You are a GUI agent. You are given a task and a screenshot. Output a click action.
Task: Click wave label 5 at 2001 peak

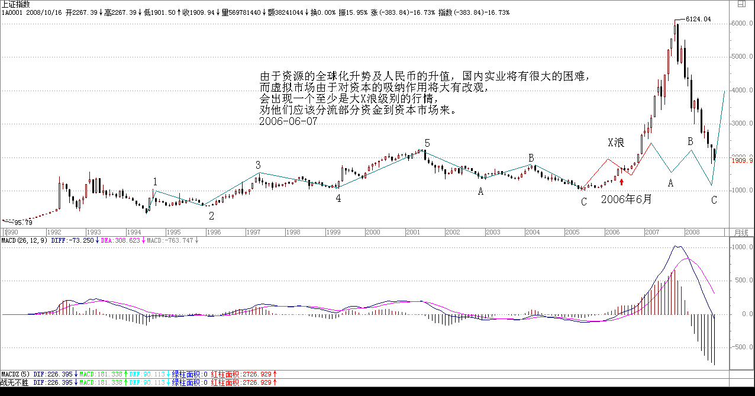click(427, 143)
